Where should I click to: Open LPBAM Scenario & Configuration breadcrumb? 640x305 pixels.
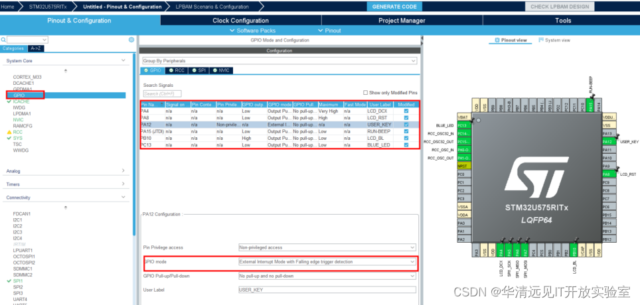click(x=212, y=7)
